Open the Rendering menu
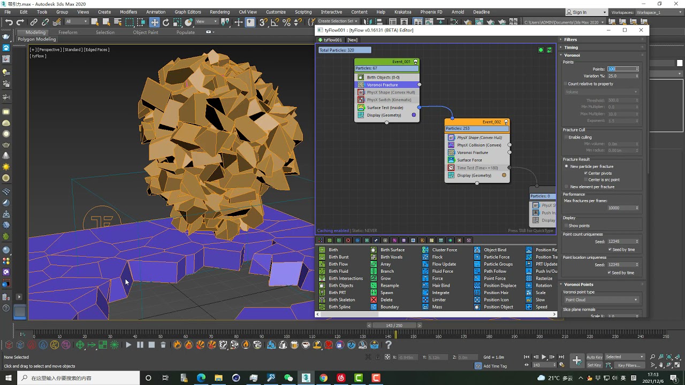This screenshot has width=685, height=385. click(219, 12)
